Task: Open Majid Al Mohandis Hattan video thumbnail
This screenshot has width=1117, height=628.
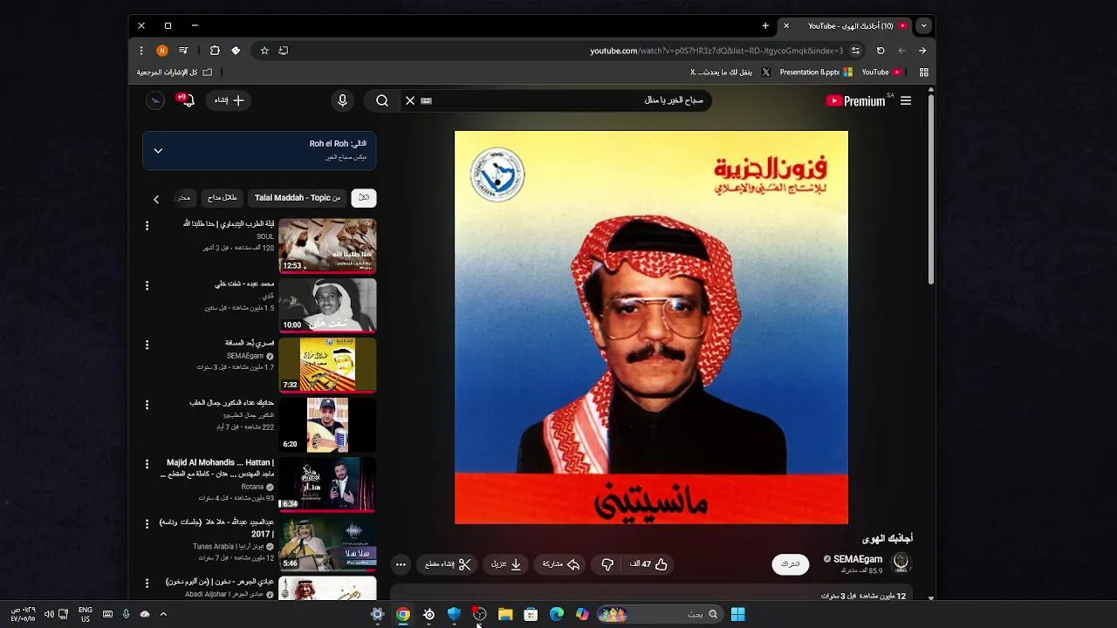Action: click(x=327, y=483)
